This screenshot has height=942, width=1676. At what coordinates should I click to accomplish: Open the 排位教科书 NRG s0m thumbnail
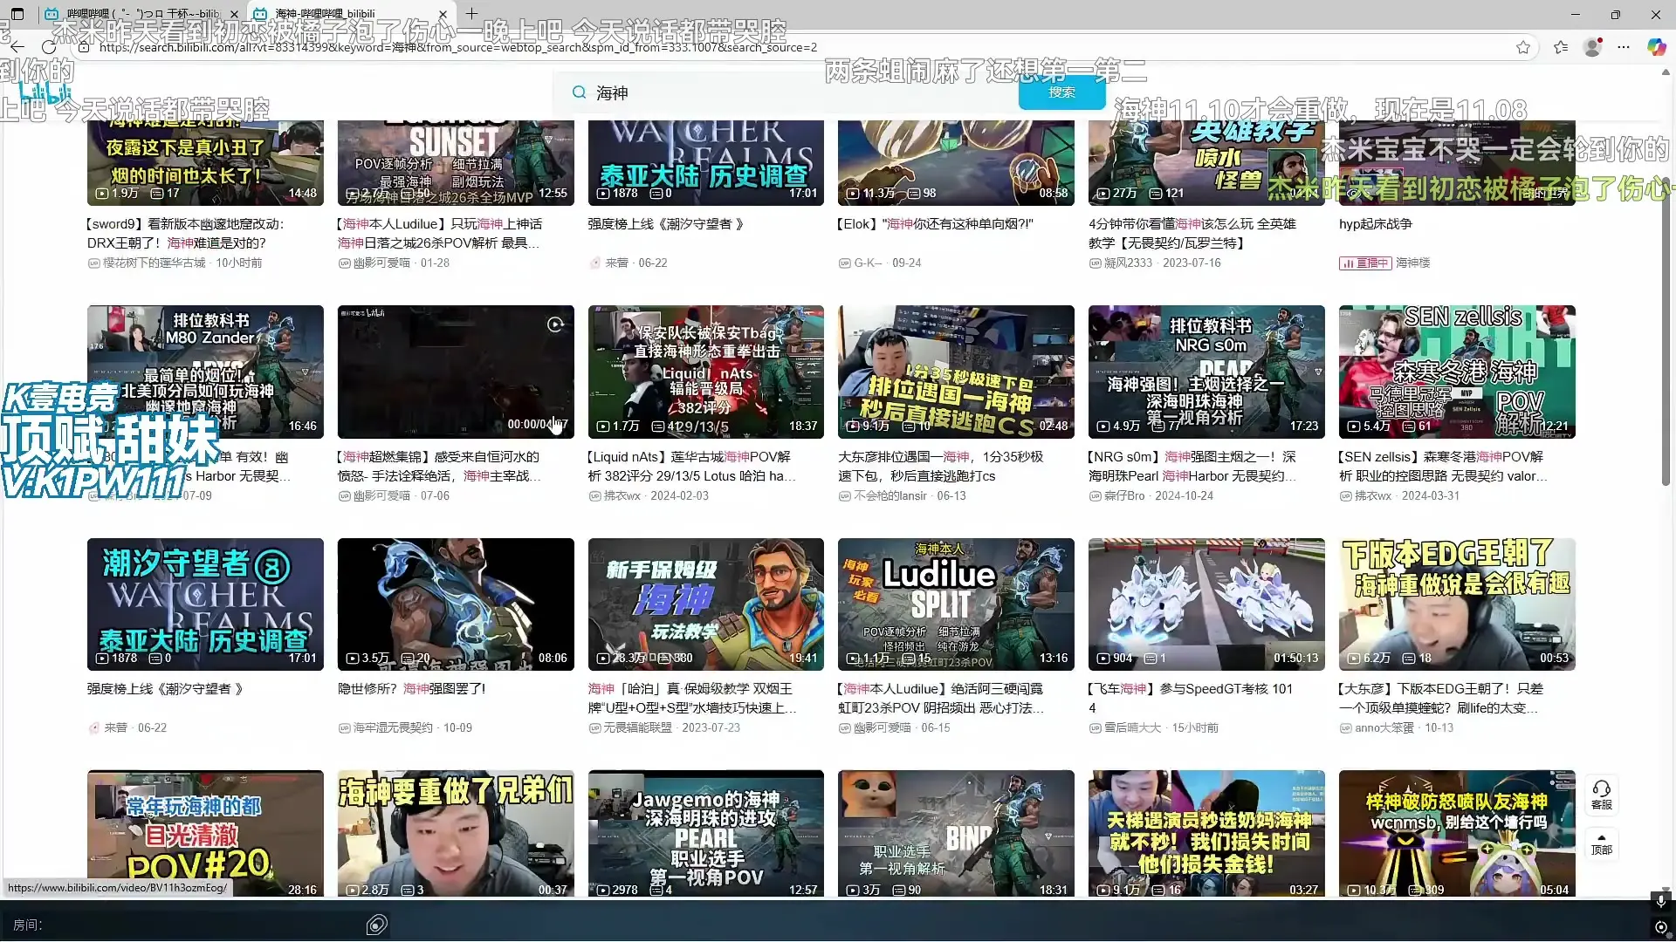pyautogui.click(x=1206, y=372)
